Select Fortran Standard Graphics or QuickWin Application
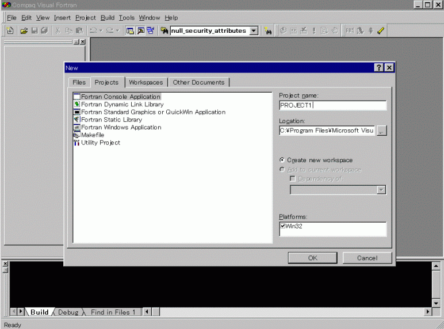Viewport: 444px width, 329px height. coord(153,112)
